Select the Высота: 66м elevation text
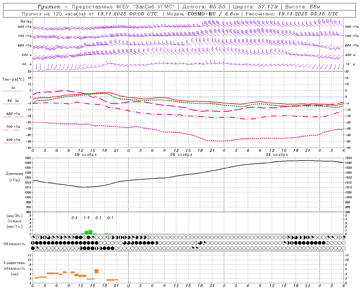This screenshot has height=288, width=360. point(302,7)
